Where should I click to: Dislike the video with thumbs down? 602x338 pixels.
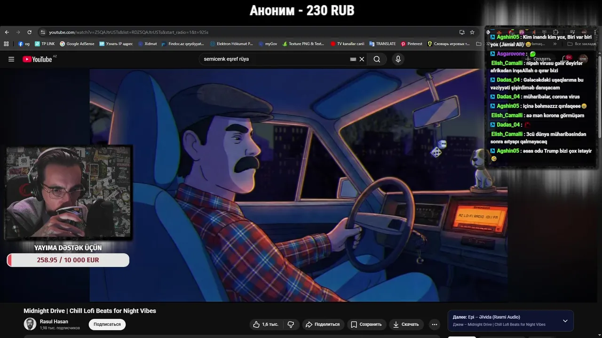(291, 324)
